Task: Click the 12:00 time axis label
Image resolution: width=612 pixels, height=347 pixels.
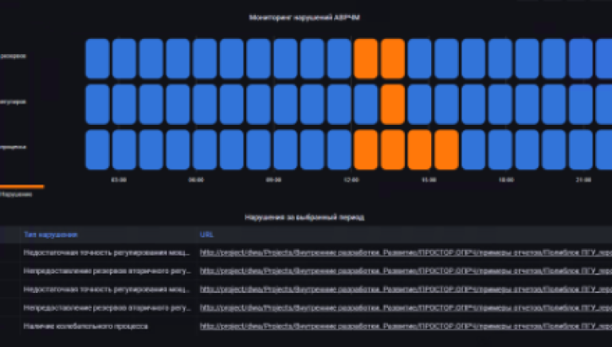Action: (351, 181)
